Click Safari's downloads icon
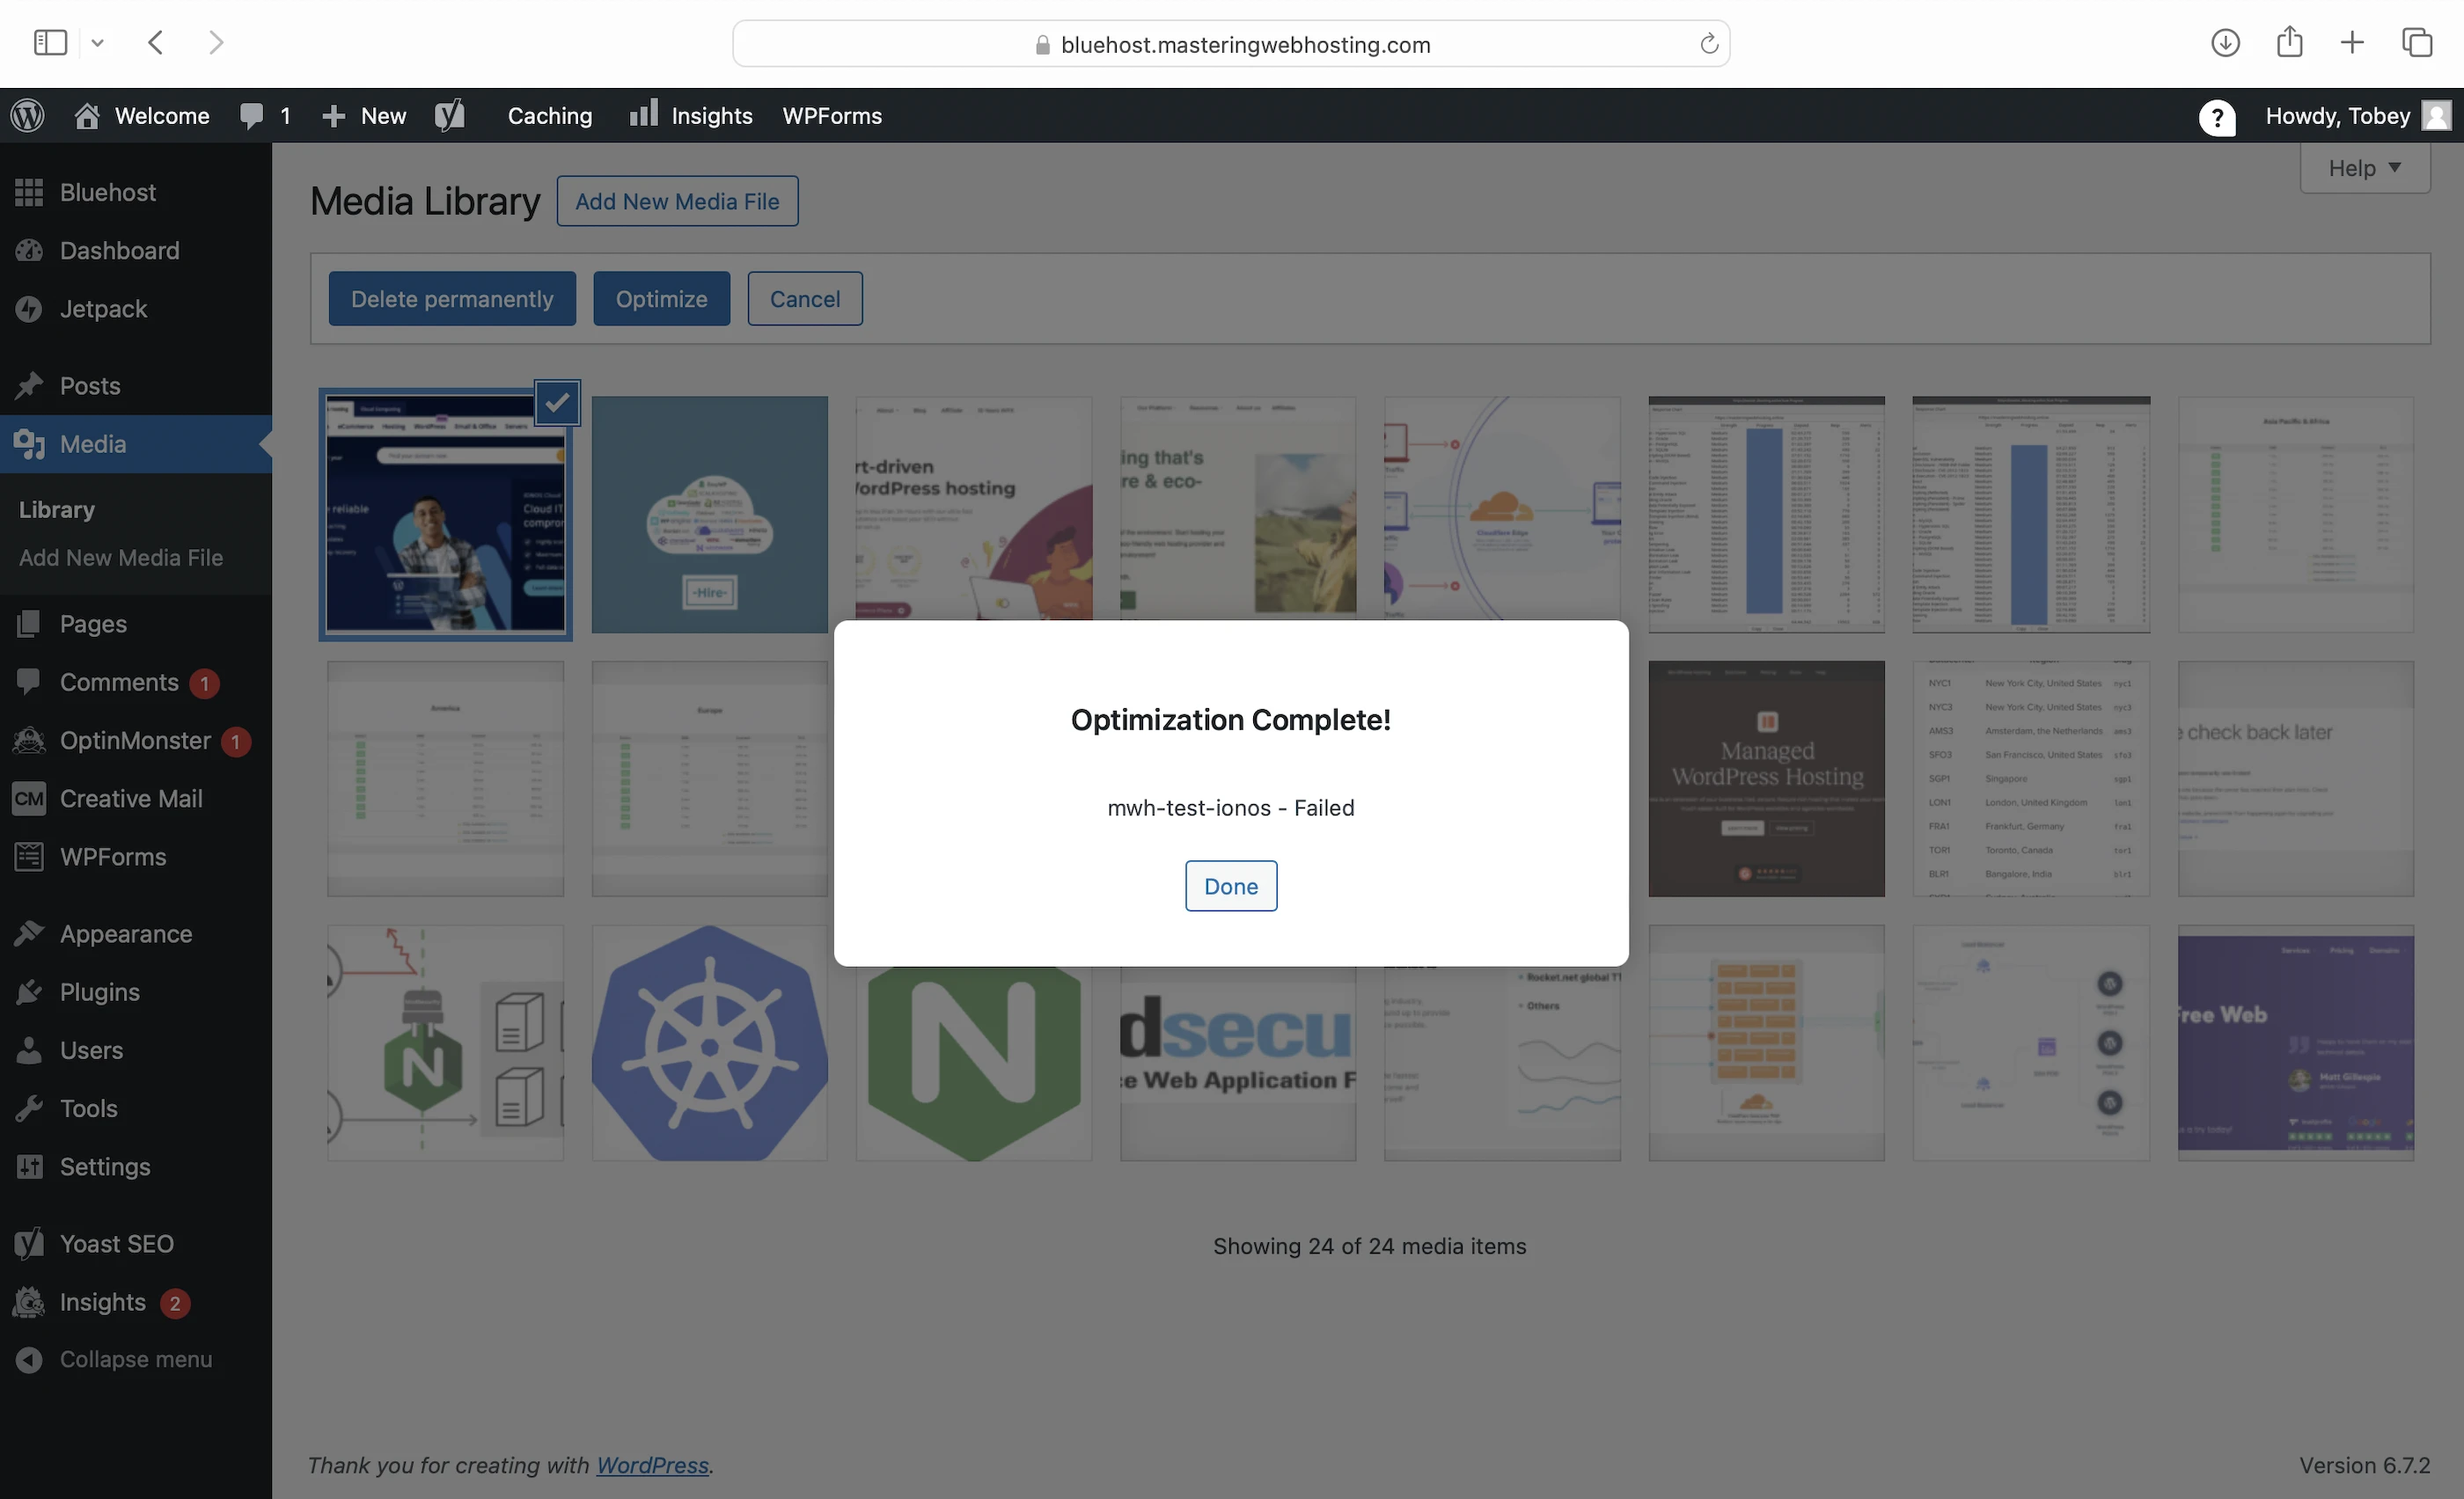Image resolution: width=2464 pixels, height=1499 pixels. coord(2224,43)
